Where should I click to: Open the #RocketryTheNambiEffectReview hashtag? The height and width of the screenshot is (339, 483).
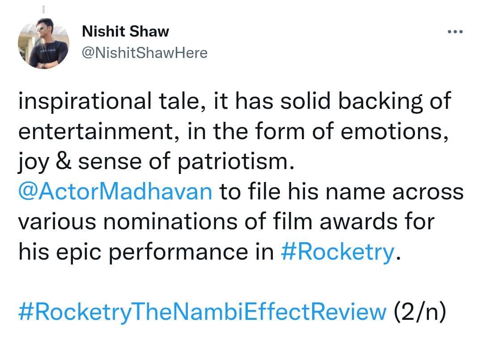[x=202, y=313]
